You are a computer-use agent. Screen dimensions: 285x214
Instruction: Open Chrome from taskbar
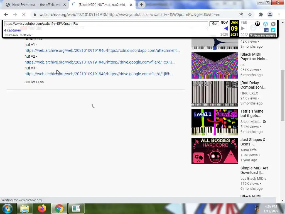[59, 208]
